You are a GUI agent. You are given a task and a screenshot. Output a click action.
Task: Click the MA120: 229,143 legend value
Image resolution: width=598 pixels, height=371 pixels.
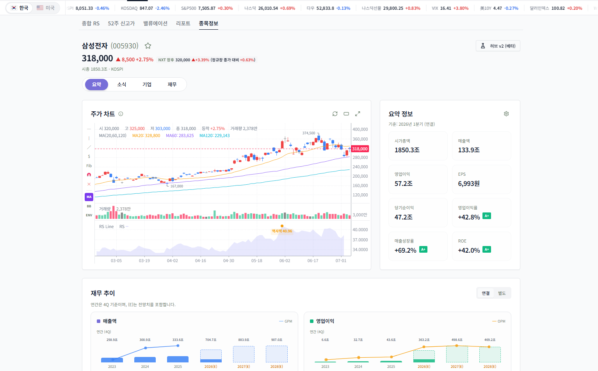pyautogui.click(x=214, y=136)
